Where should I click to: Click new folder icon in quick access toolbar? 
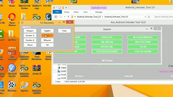pyautogui.click(x=63, y=8)
